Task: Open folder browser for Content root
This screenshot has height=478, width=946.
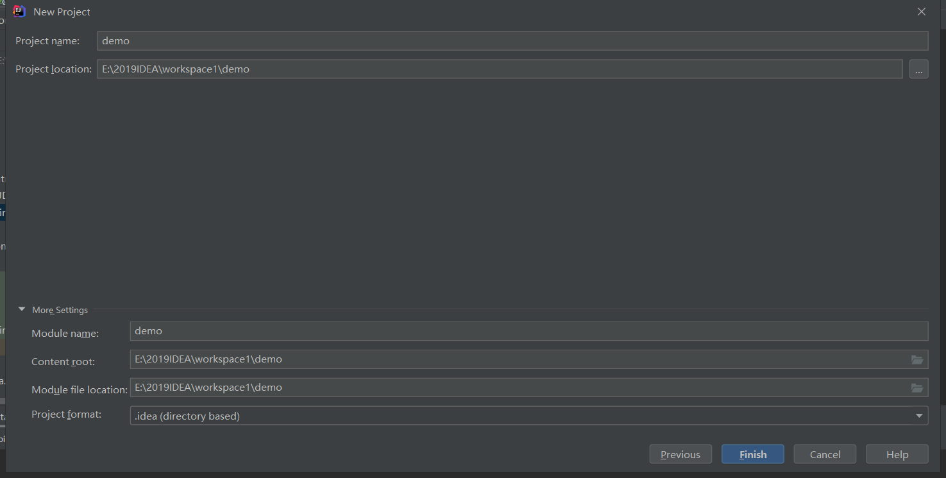Action: coord(917,359)
